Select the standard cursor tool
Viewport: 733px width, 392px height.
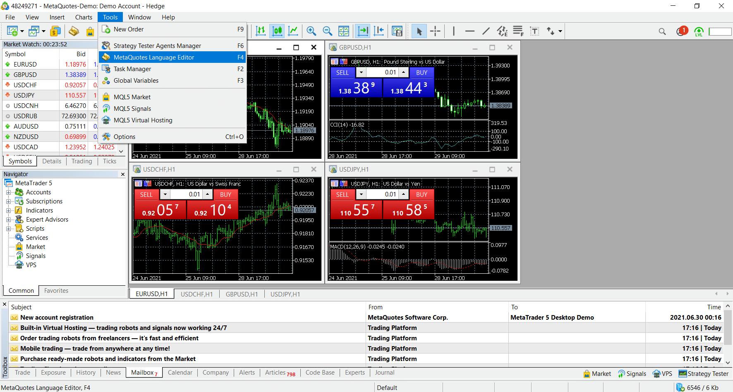point(419,31)
